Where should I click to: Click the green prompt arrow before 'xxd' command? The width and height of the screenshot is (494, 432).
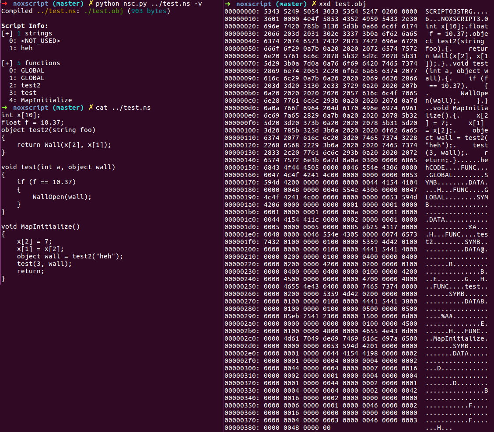228,3
